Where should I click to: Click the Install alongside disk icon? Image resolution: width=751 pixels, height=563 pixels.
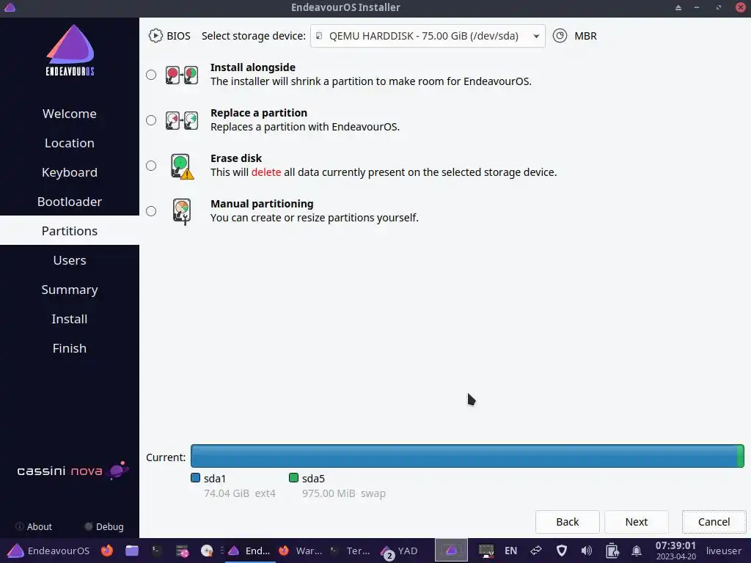click(x=182, y=76)
